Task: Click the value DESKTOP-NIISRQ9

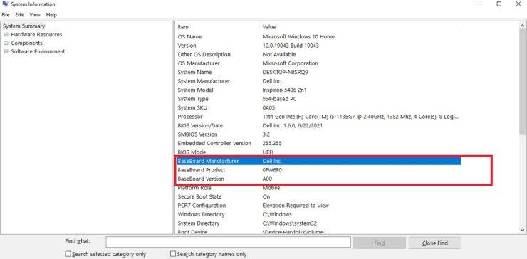Action: pos(285,73)
